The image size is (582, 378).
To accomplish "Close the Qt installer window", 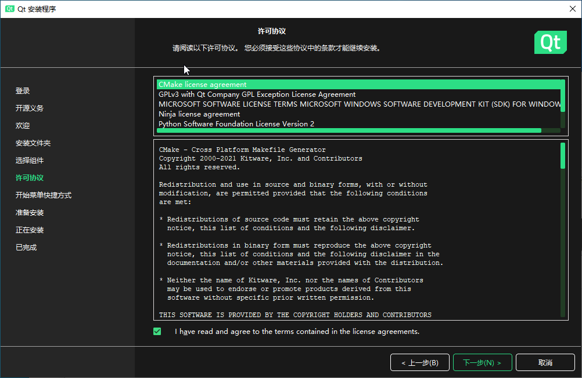I will point(572,9).
